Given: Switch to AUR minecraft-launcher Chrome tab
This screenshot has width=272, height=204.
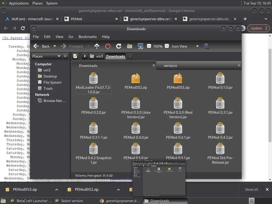Looking at the screenshot, I should point(32,19).
